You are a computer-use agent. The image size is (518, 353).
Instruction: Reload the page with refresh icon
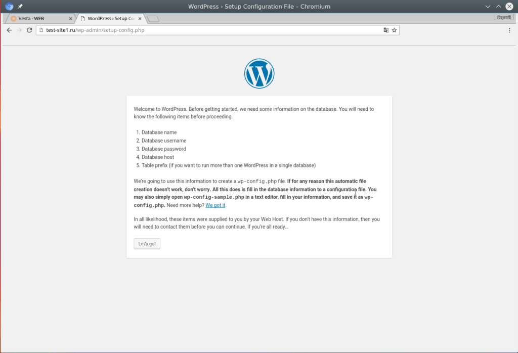point(29,30)
